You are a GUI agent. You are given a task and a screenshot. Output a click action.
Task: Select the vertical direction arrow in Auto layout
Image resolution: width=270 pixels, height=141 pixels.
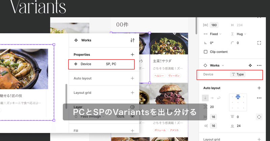click(x=205, y=98)
